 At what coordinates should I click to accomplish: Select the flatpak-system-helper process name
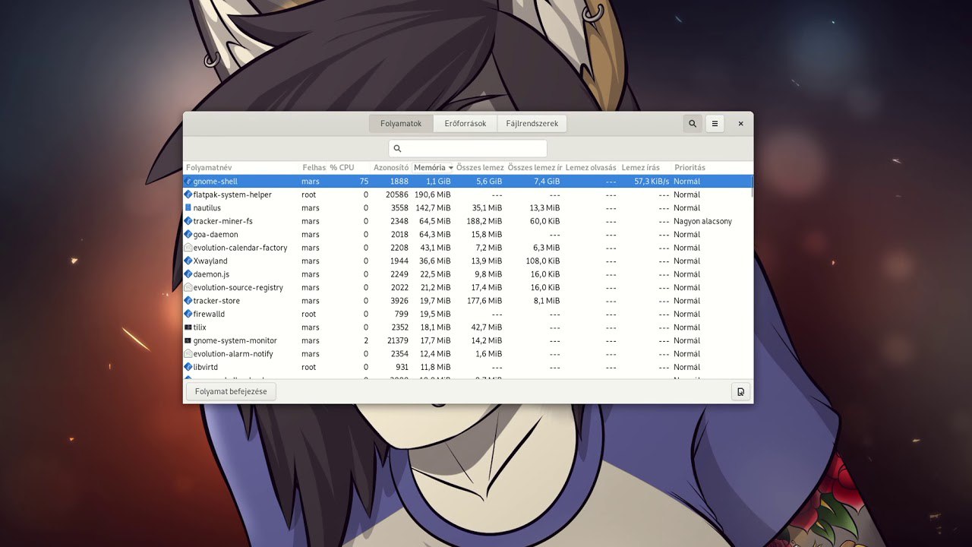(x=232, y=194)
